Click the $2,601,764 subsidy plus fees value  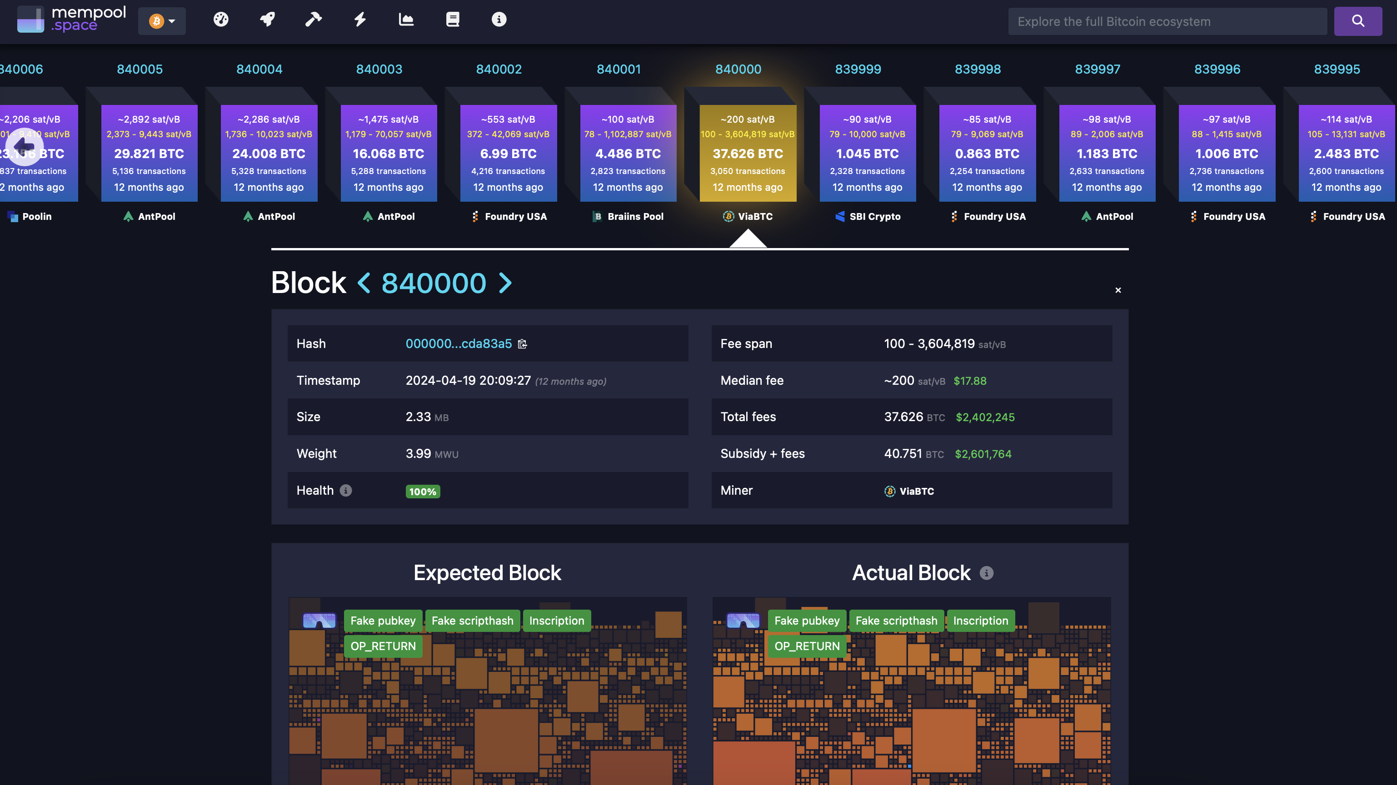tap(983, 454)
